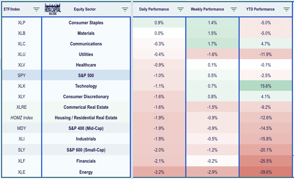Click the Communications 1.7% weekly cell

point(212,44)
